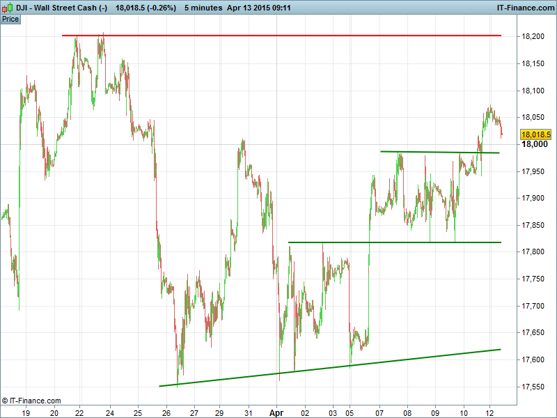Viewport: 557px width, 418px height.
Task: Click the Apr 13 2015 09:11 timestamp
Action: click(x=258, y=8)
